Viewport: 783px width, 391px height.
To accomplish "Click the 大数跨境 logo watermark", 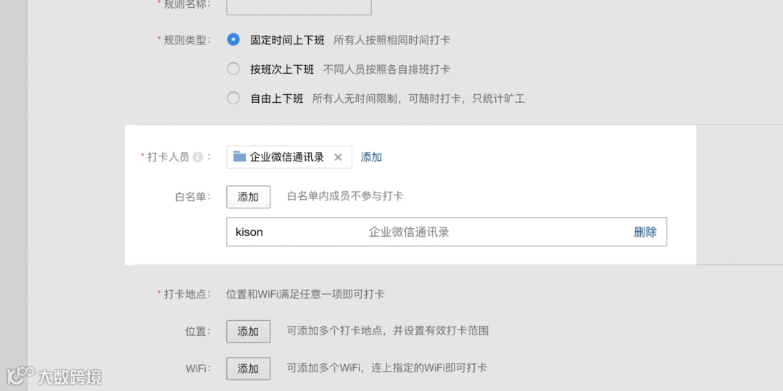I will point(54,376).
